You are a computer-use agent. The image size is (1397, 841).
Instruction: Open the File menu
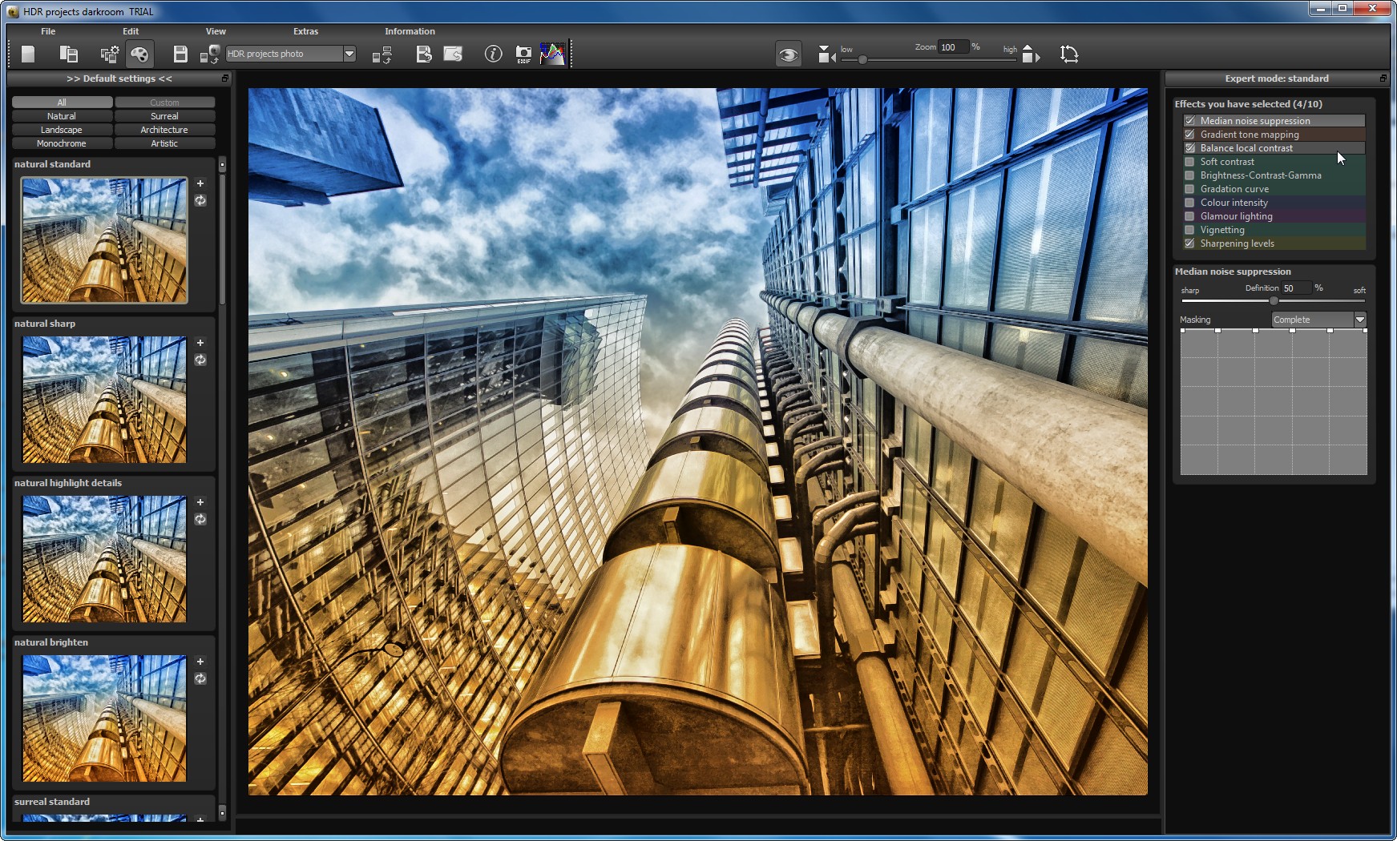(48, 31)
